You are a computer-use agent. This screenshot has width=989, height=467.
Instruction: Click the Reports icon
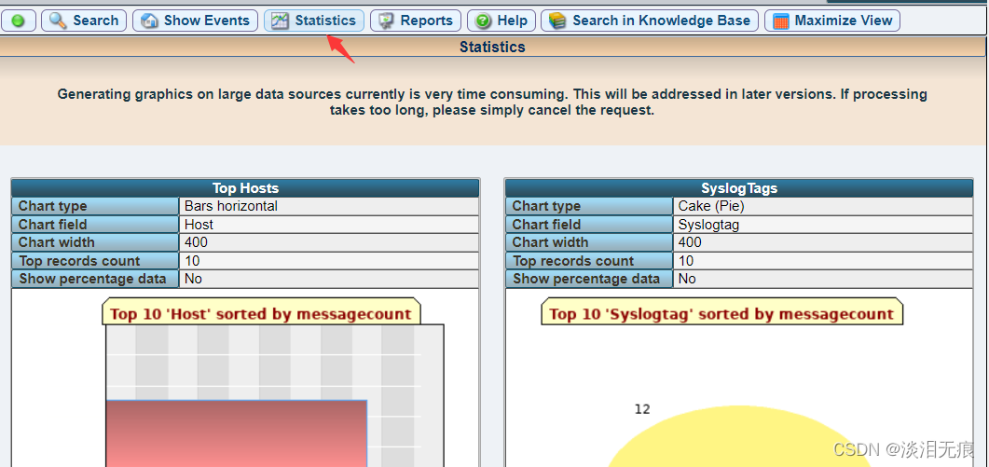387,21
